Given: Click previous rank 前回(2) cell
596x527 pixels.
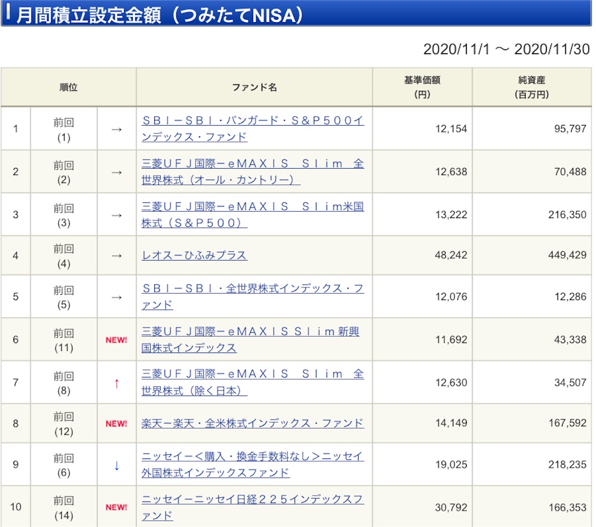Looking at the screenshot, I should point(64,173).
